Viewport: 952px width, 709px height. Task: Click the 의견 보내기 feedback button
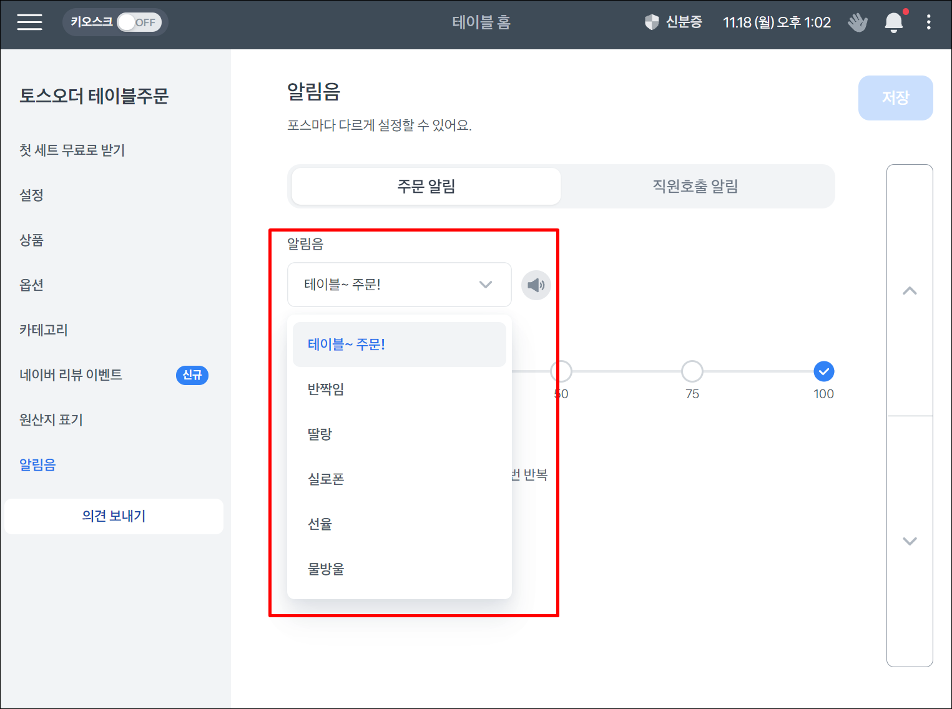click(114, 516)
